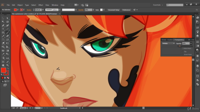Open stroke weight dropdown in control bar

coord(43,10)
